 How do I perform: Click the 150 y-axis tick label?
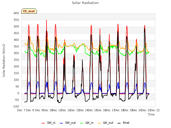[16, 73]
